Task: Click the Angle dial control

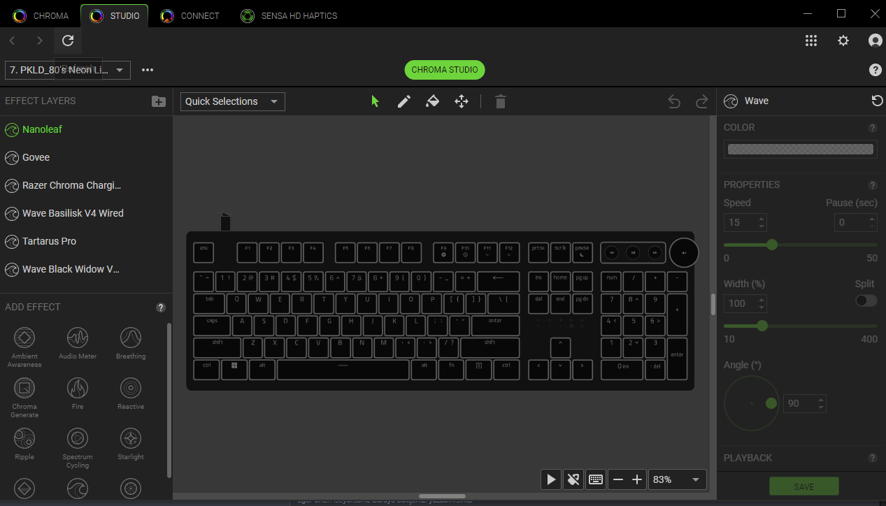Action: click(752, 403)
